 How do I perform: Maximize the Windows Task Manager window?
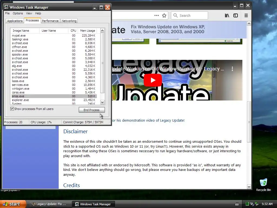[101, 7]
